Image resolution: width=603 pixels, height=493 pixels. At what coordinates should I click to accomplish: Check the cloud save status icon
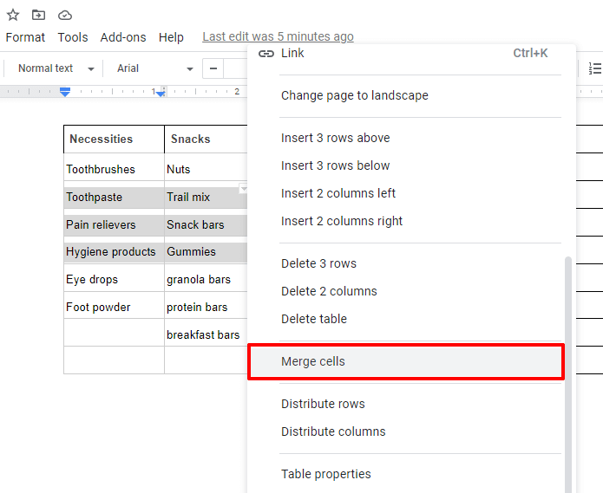tap(65, 16)
